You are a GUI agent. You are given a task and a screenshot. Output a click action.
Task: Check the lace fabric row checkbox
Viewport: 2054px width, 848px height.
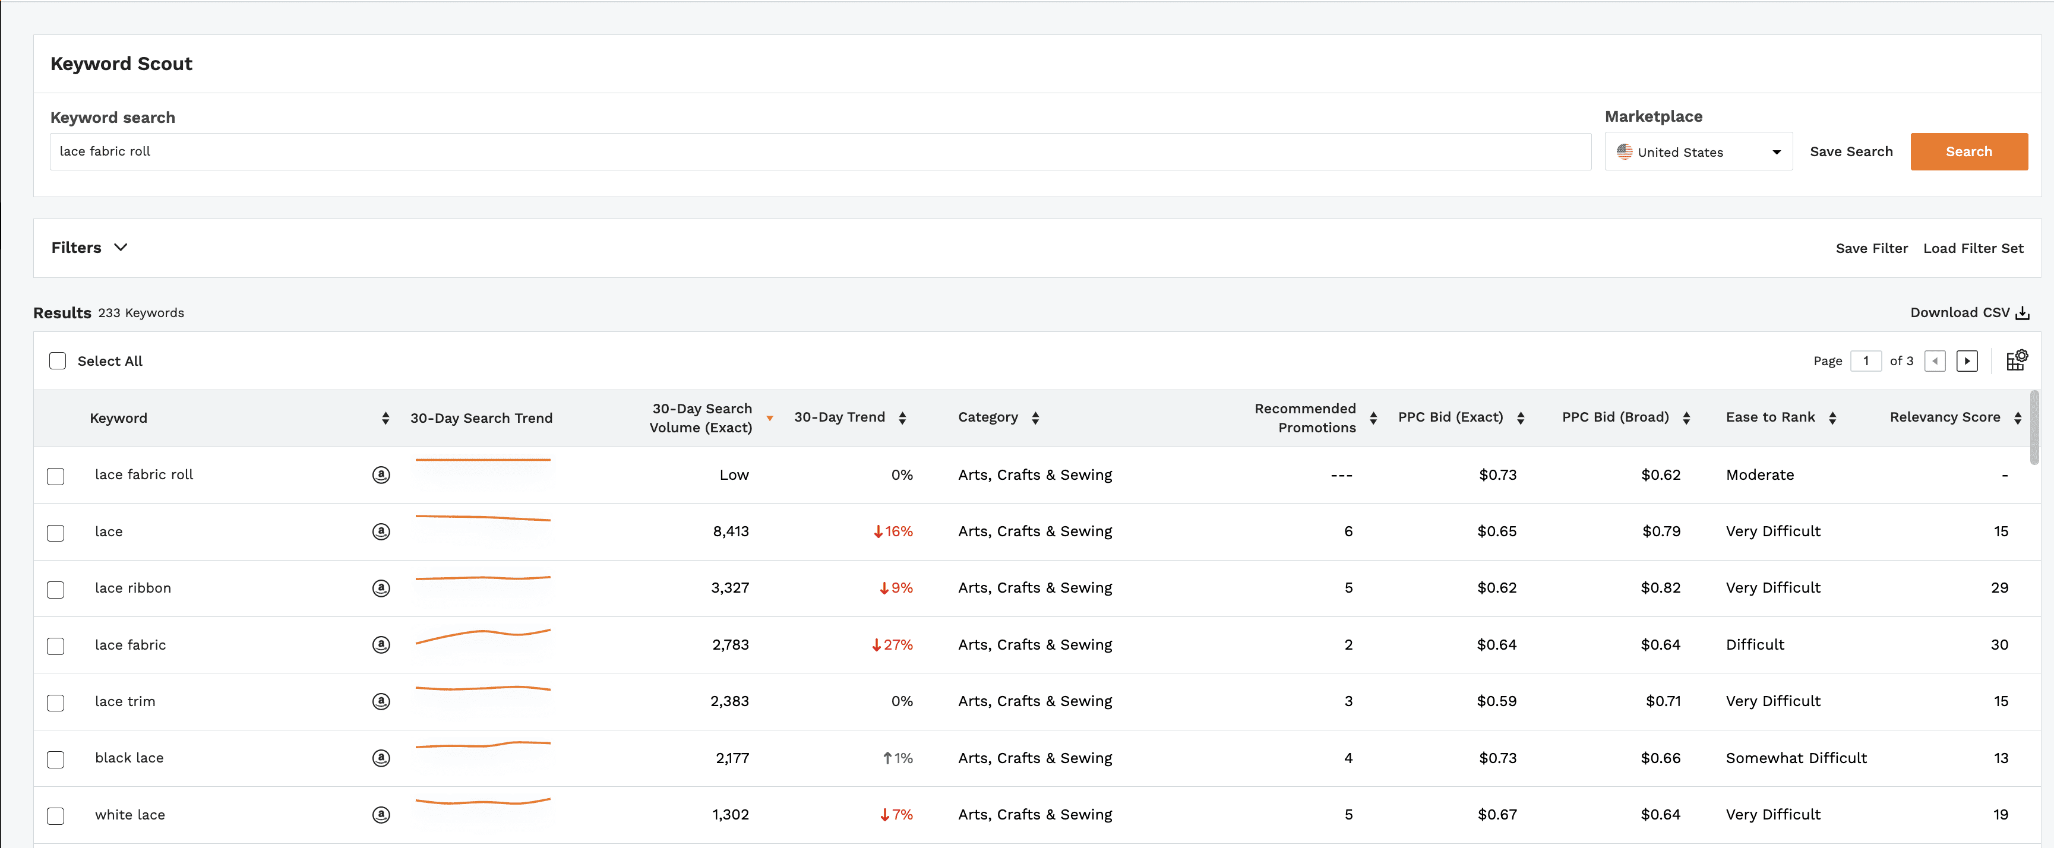(x=56, y=646)
